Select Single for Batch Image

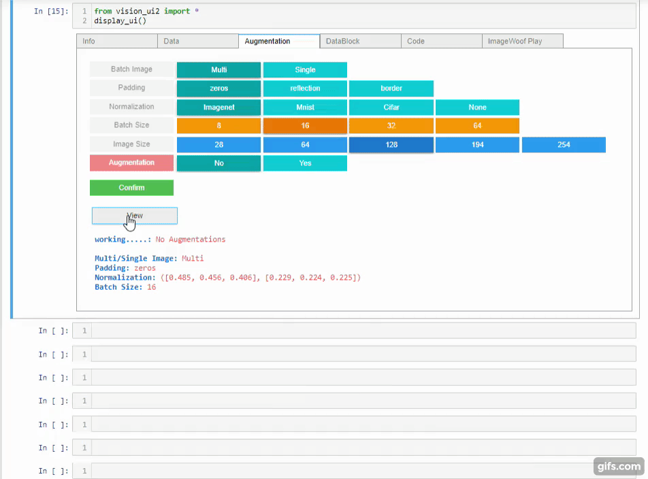click(x=305, y=70)
